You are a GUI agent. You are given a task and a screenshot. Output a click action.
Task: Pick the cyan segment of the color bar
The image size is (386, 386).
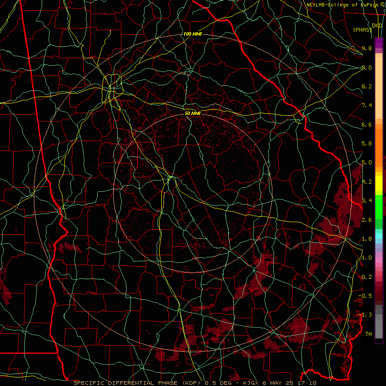click(379, 235)
